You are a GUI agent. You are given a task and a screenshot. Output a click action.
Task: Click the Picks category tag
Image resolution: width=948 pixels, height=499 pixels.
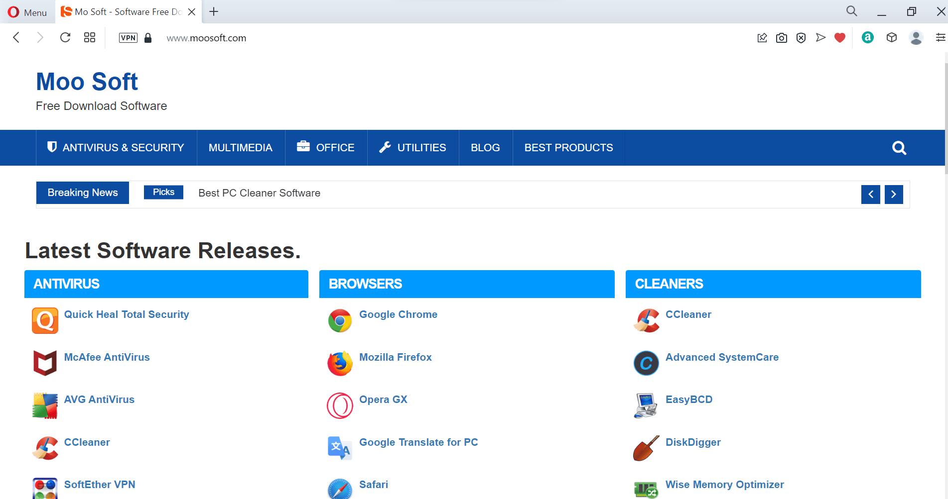pos(163,192)
